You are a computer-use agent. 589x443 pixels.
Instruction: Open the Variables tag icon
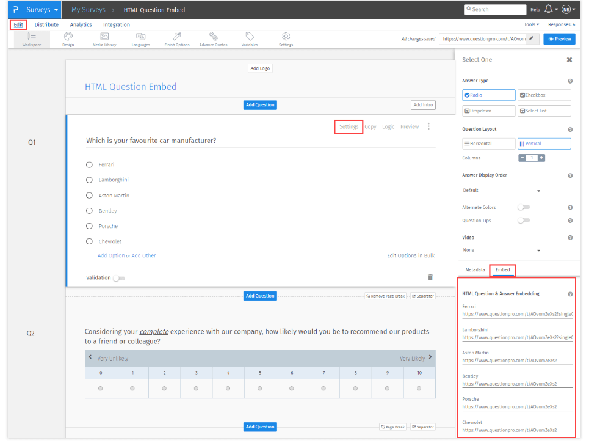coord(250,39)
